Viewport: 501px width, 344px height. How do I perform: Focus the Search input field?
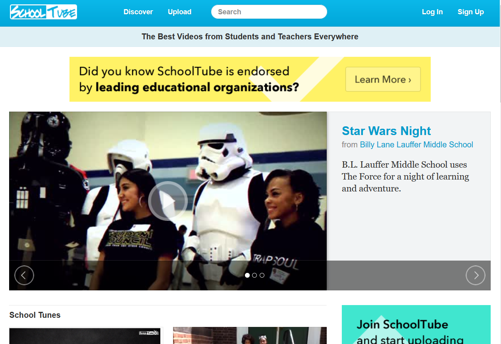(269, 12)
